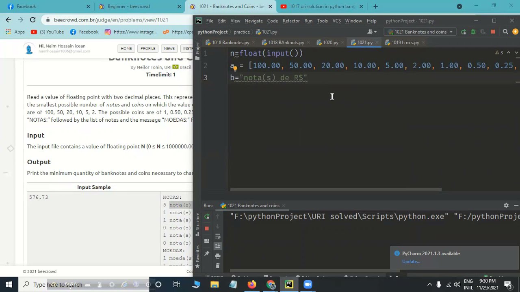Open Firefox from the taskbar
This screenshot has width=520, height=292.
pos(252,284)
